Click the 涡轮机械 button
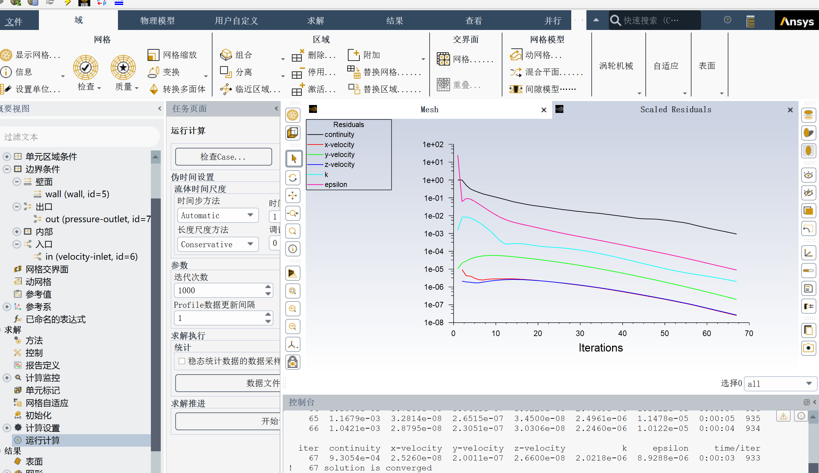This screenshot has width=819, height=473. coord(616,66)
